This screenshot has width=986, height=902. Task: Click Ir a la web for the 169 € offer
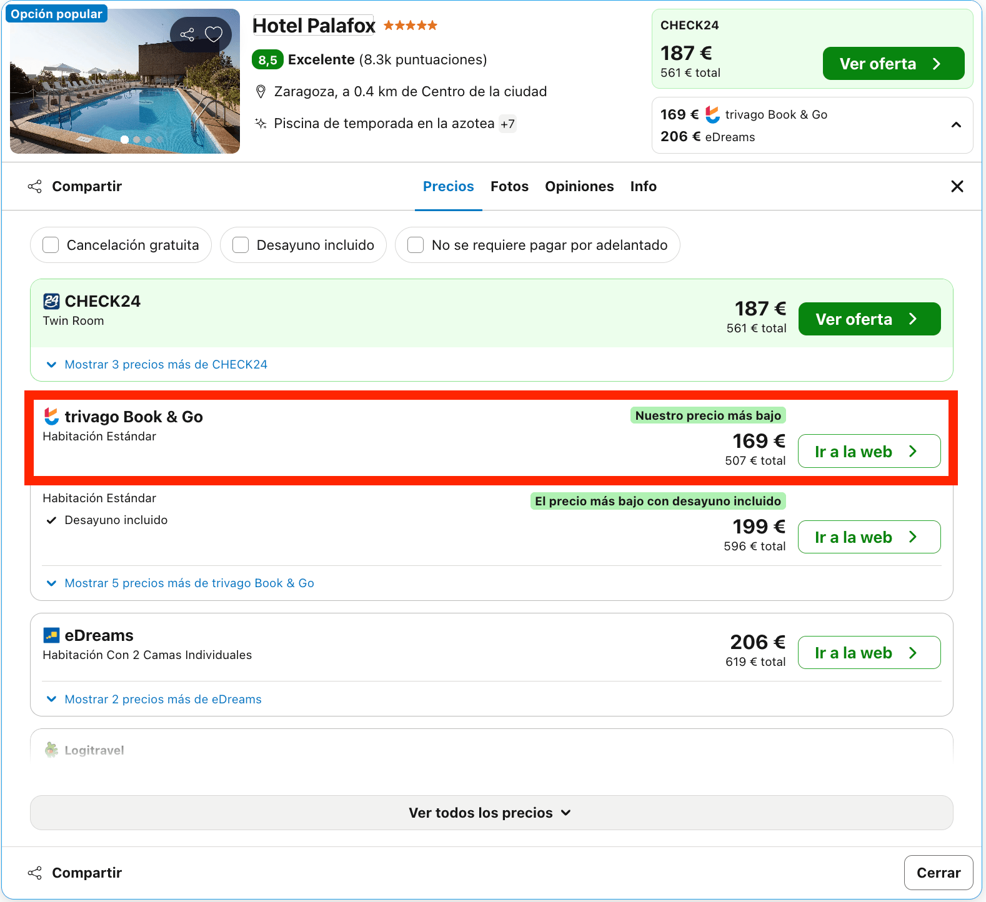869,451
